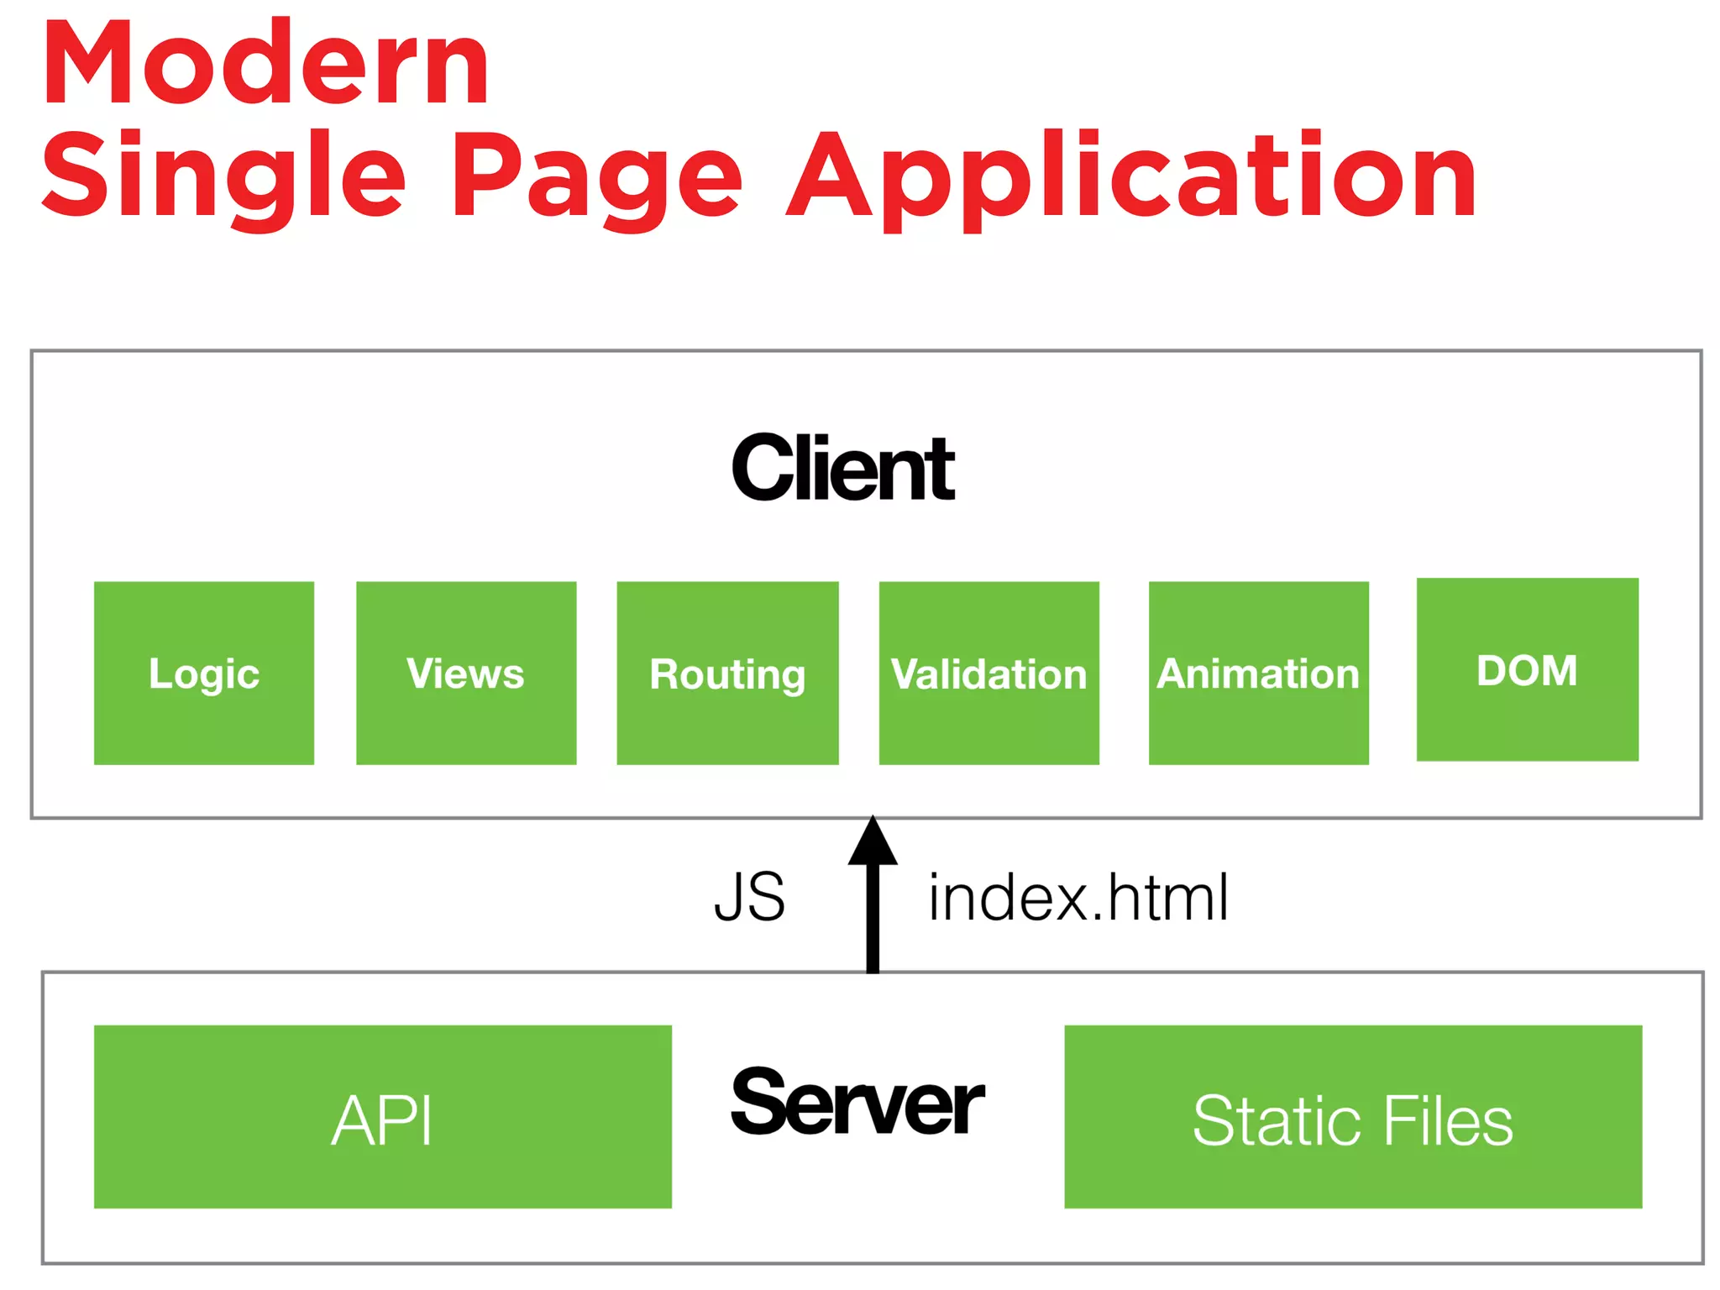Select the Static Files box
This screenshot has width=1720, height=1290.
pyautogui.click(x=1352, y=1116)
